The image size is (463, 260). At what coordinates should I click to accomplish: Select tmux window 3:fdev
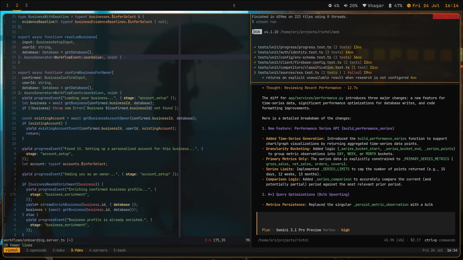point(77,251)
